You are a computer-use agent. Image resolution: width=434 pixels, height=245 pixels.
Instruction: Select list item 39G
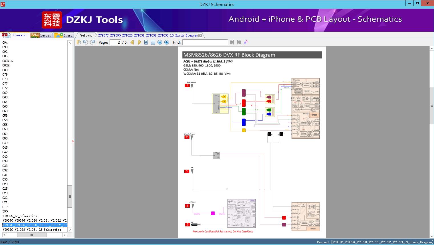[5, 211]
